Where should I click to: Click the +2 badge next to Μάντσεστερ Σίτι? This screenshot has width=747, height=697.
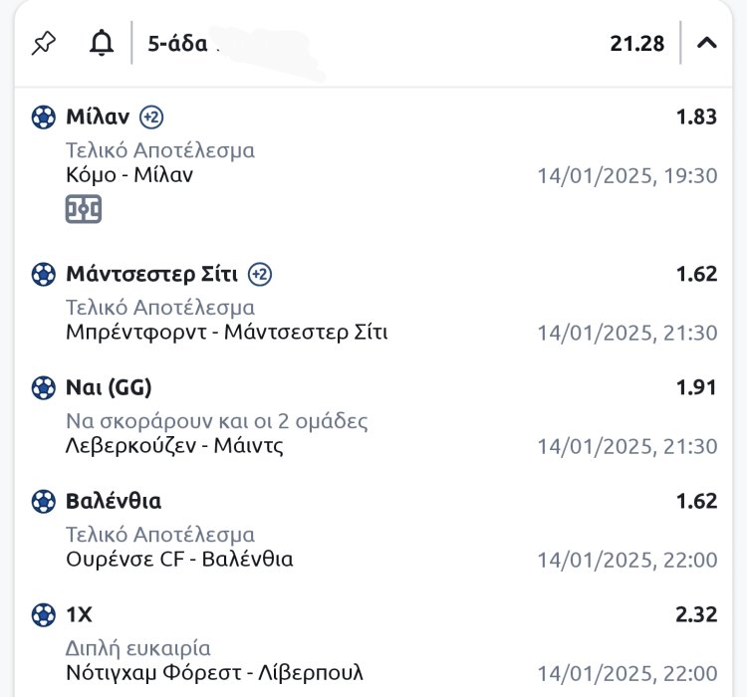260,274
